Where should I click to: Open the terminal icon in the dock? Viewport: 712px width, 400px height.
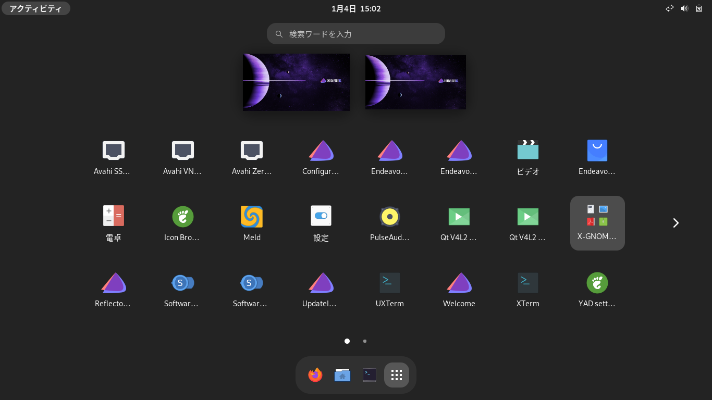pos(370,375)
